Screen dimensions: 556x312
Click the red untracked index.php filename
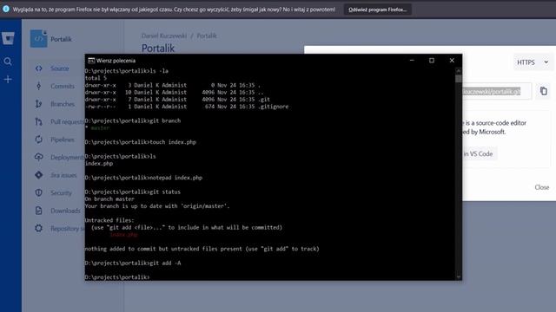(123, 235)
